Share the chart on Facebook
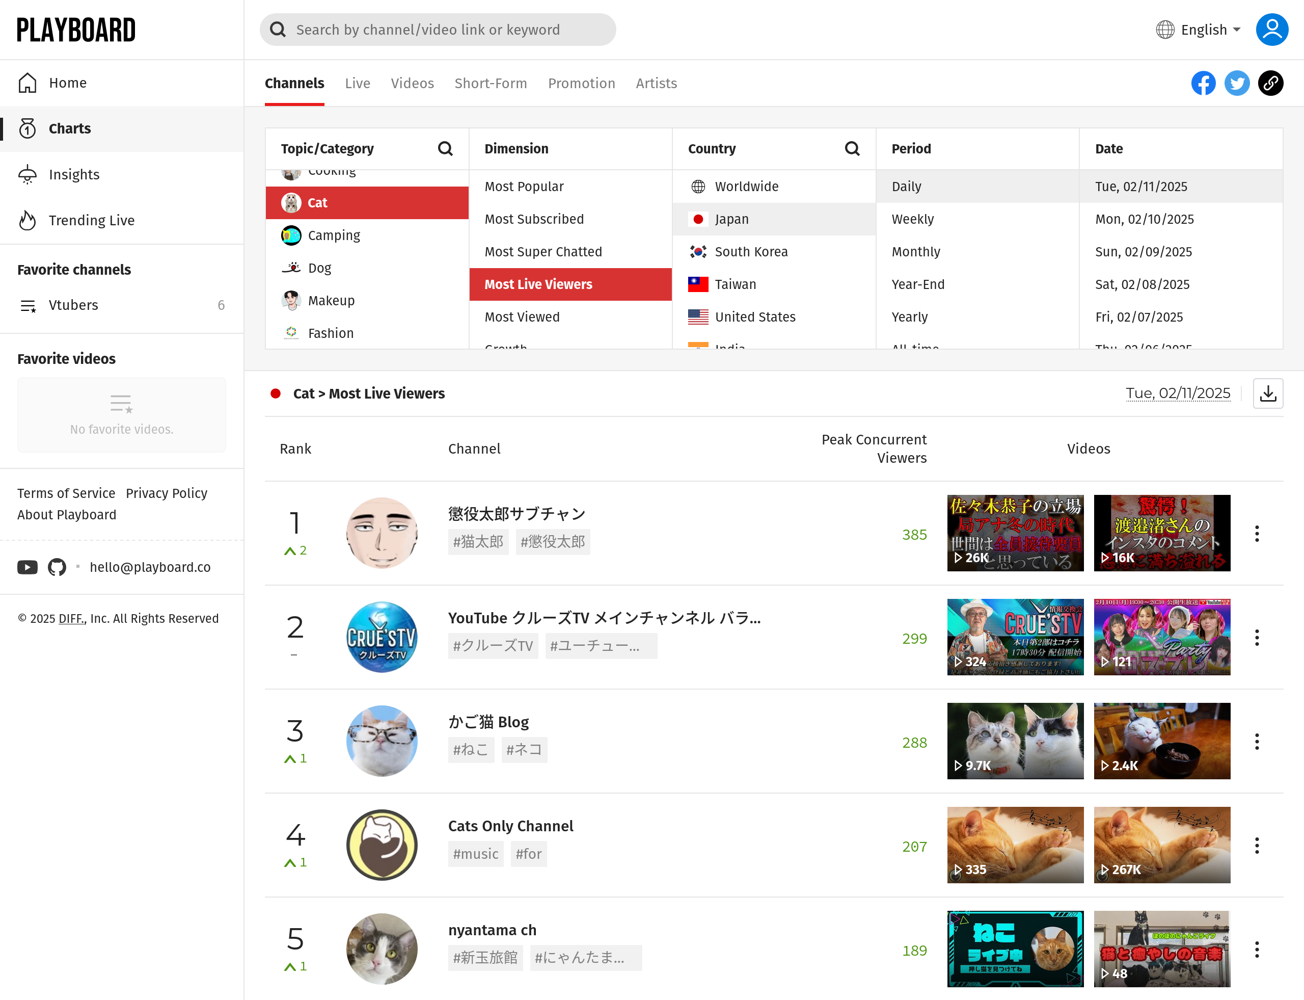This screenshot has width=1304, height=1000. (x=1203, y=84)
